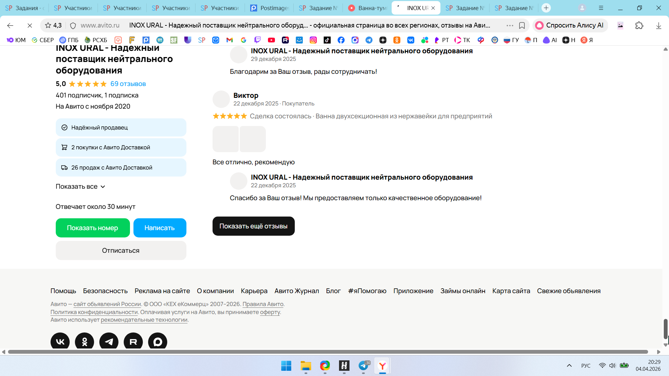Open system tray hidden icons chevron
This screenshot has width=669, height=376.
tap(569, 366)
